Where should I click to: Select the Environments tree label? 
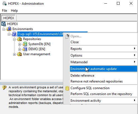click(x=23, y=29)
